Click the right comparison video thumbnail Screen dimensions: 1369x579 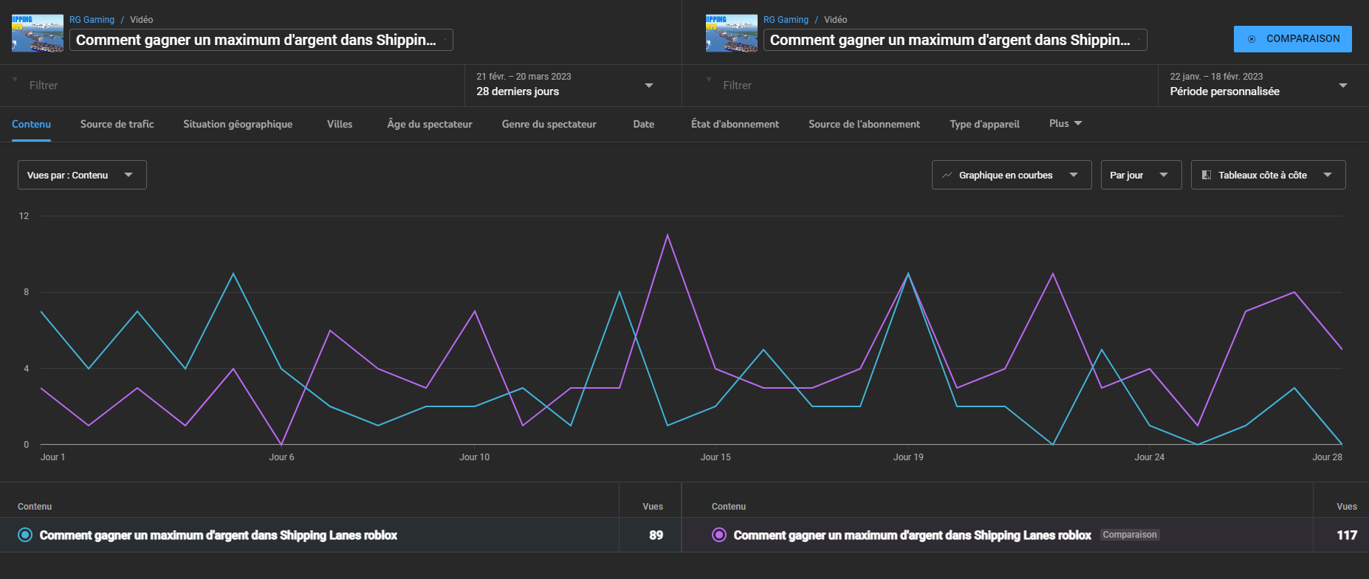pos(732,33)
